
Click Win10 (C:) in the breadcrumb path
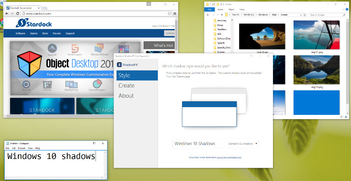[249, 15]
